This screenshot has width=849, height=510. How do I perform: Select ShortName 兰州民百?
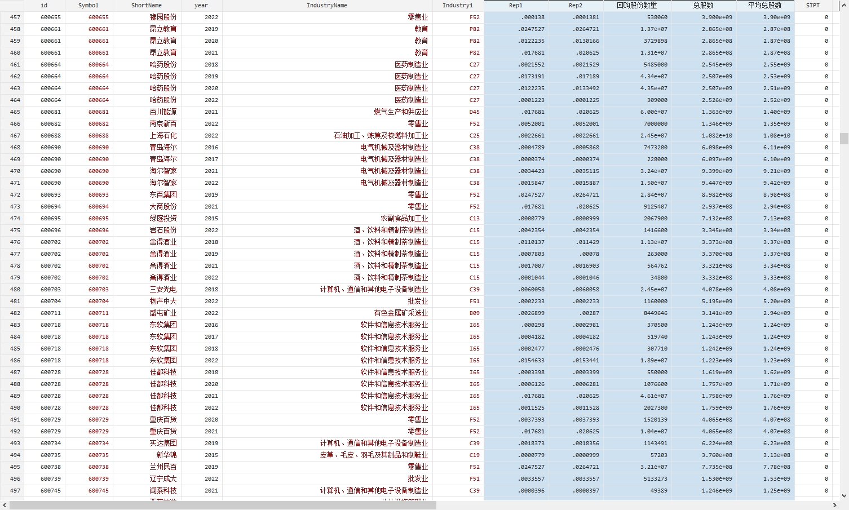point(163,467)
